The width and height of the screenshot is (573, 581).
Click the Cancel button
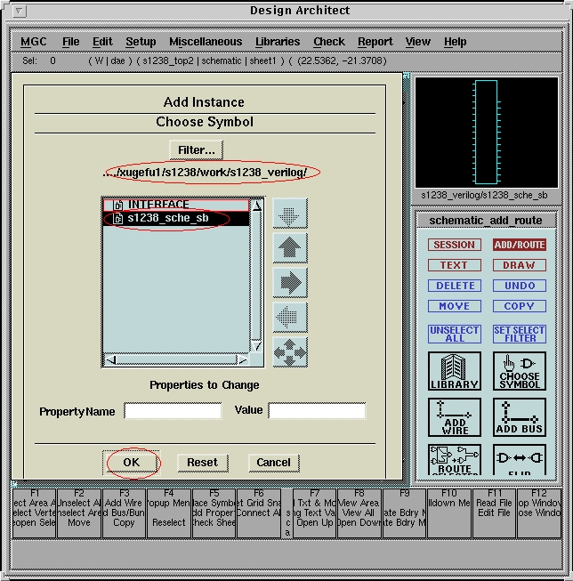coord(273,462)
